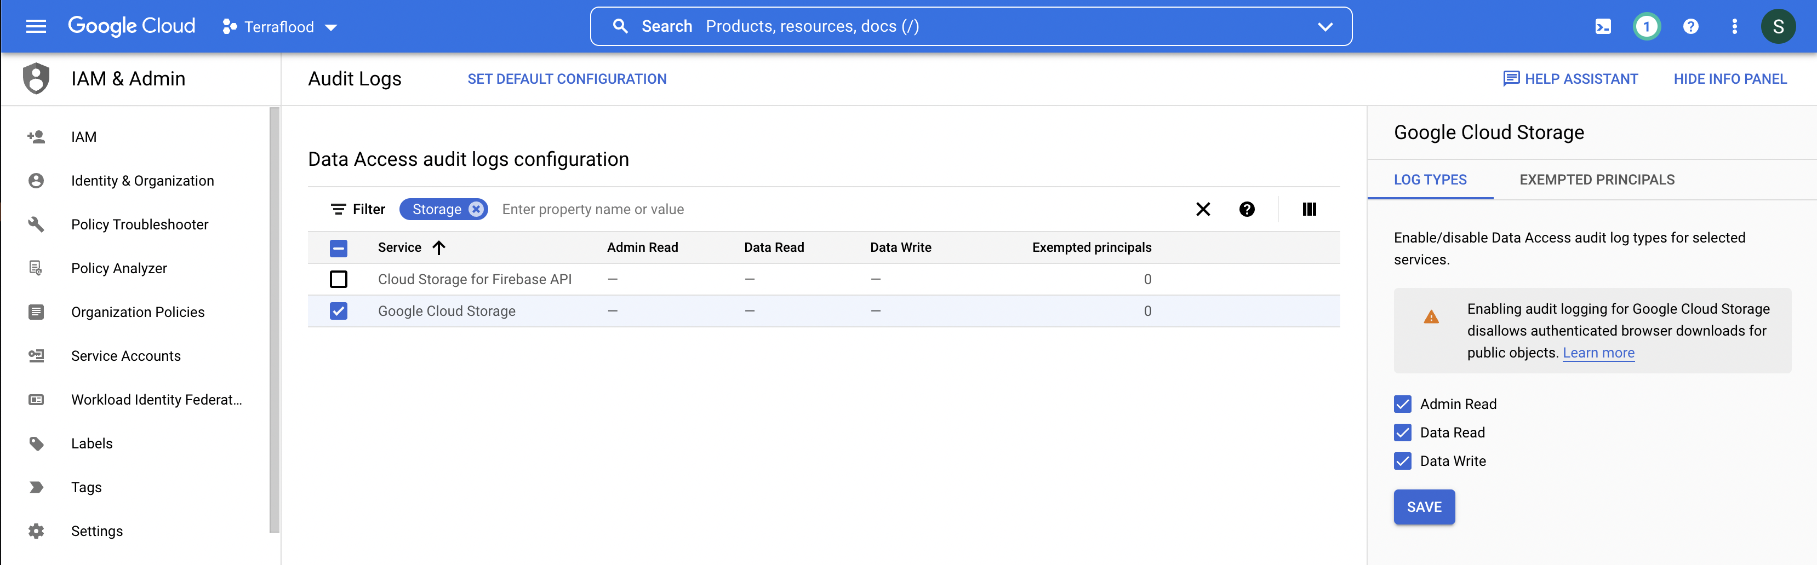Screen dimensions: 1817x565
Task: Click the orange warning triangle icon
Action: coord(1431,317)
